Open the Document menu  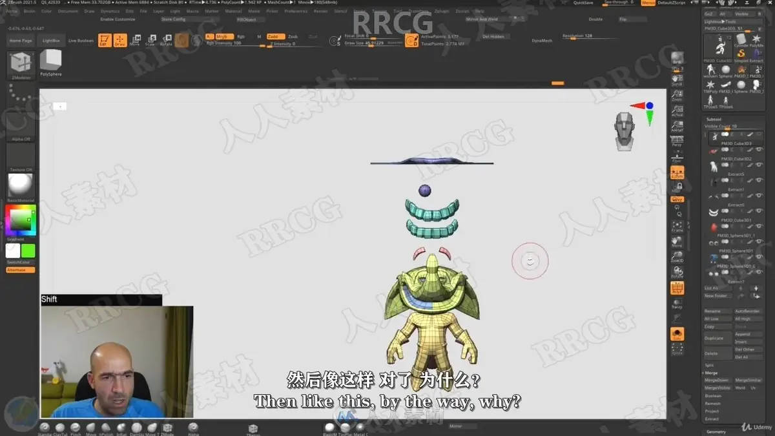[x=68, y=11]
